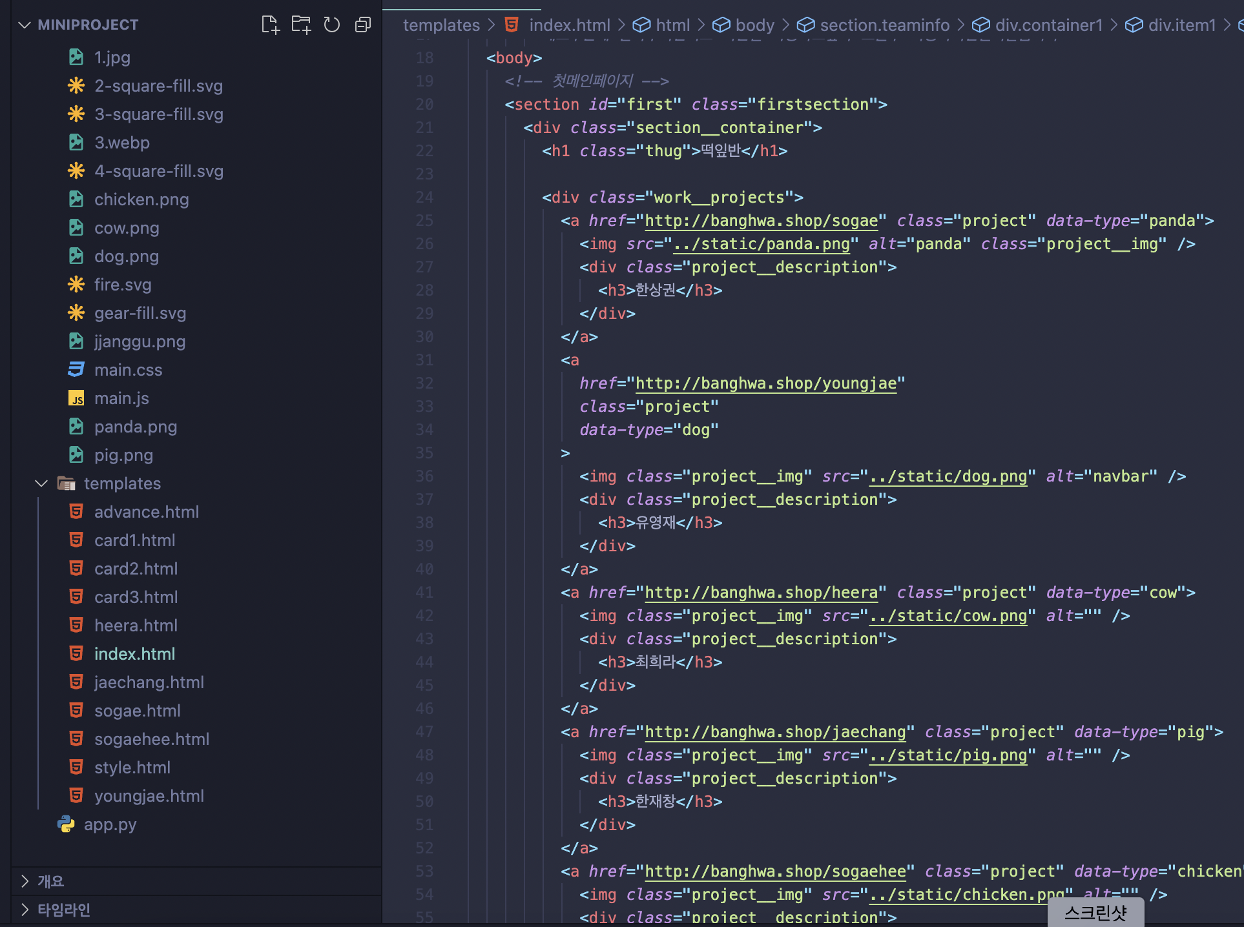Open 1.jpg image file

pos(112,57)
